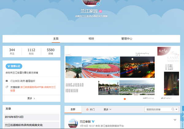The image size is (184, 129).
Task: Click the red logo corner in the banner
Action: coord(164,51)
